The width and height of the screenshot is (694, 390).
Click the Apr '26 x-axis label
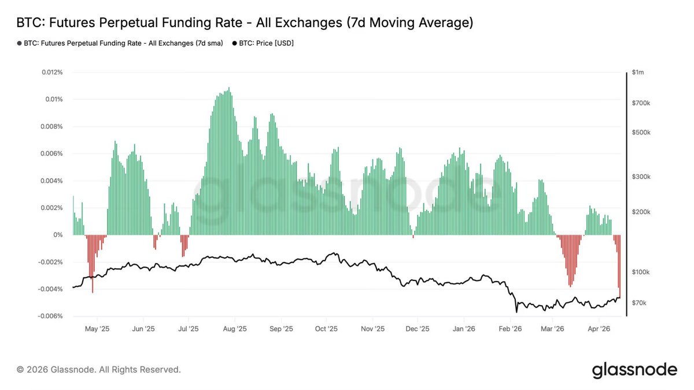(x=599, y=329)
